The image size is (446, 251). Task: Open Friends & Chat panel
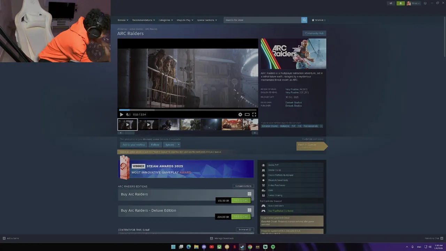click(x=434, y=238)
